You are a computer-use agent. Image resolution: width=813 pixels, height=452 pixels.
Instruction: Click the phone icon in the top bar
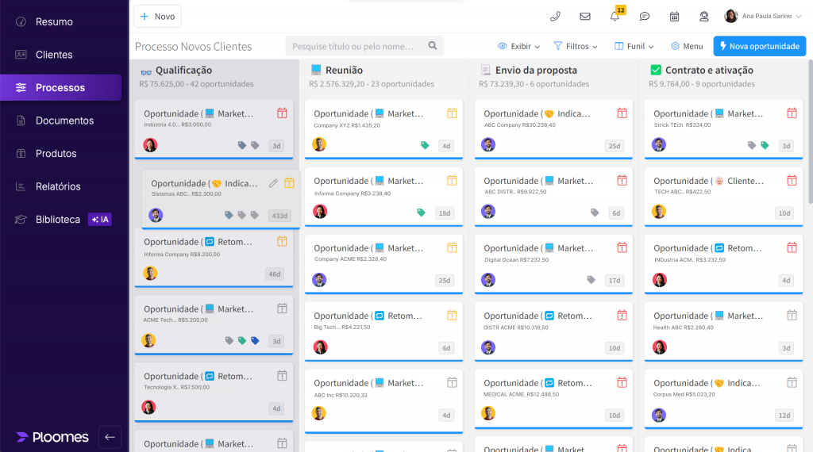pos(555,16)
